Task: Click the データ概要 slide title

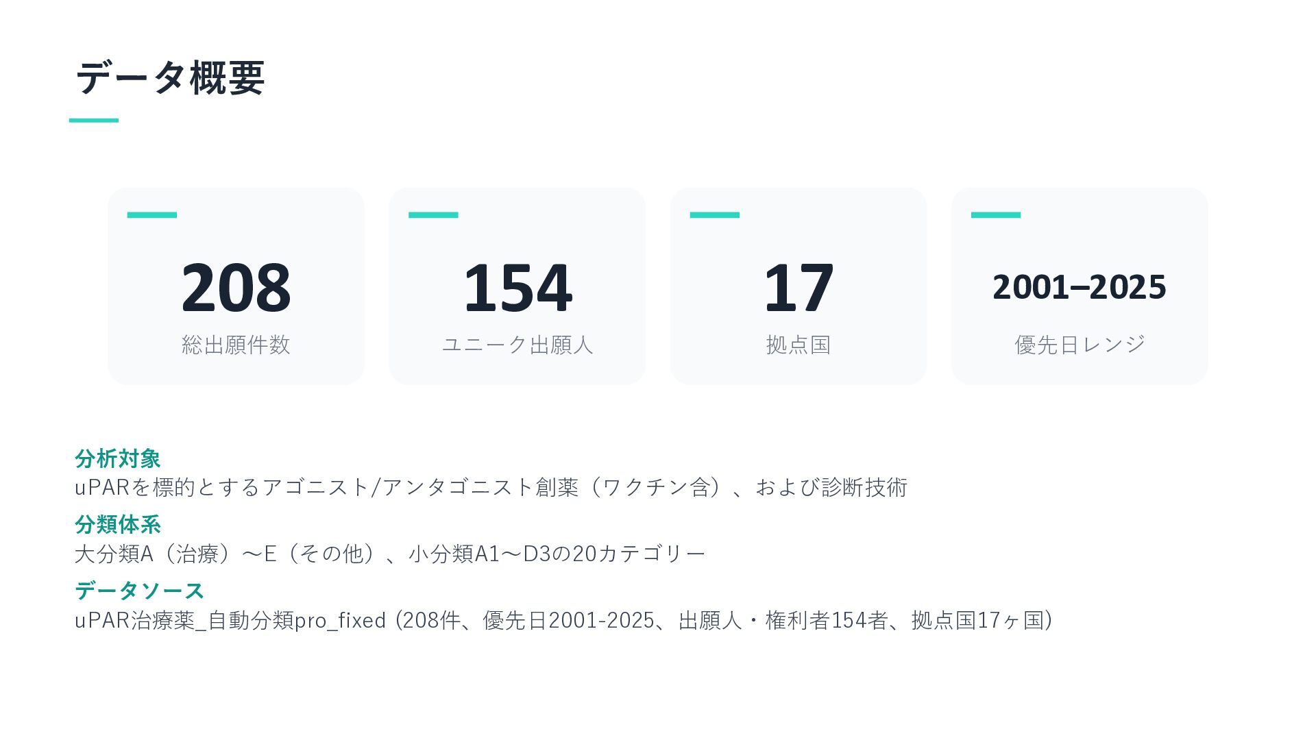Action: [170, 77]
